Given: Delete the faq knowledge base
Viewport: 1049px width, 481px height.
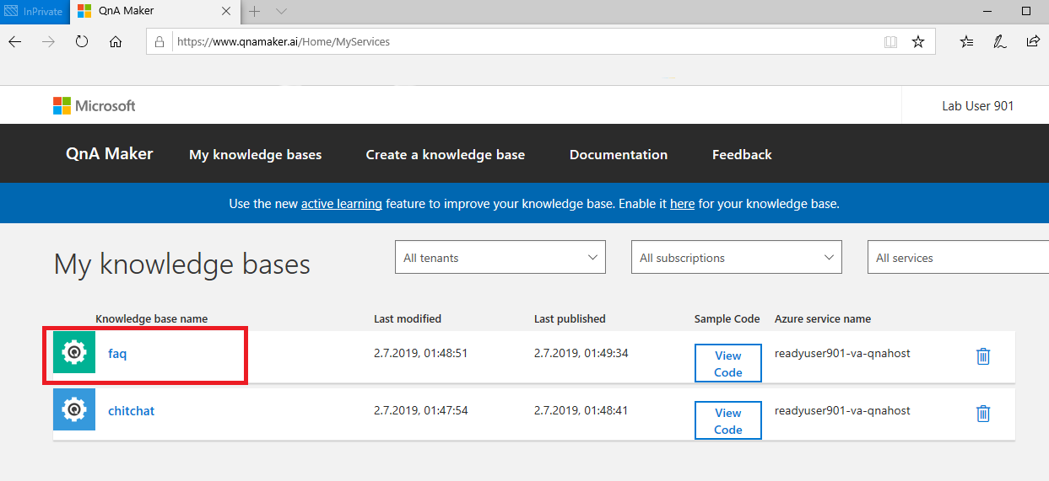Looking at the screenshot, I should (983, 355).
